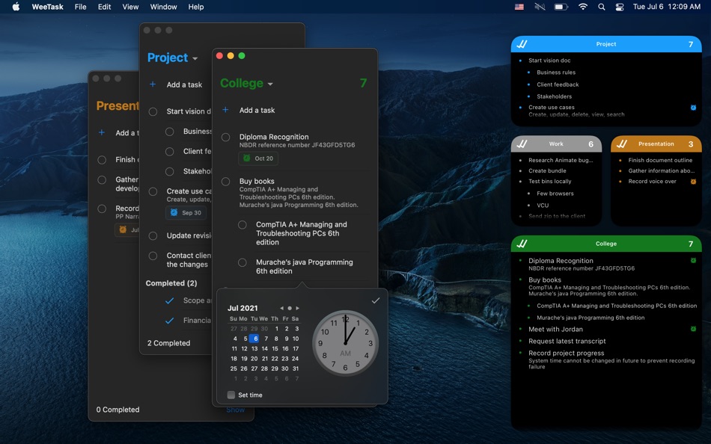Click Add a task in College window

(x=257, y=110)
